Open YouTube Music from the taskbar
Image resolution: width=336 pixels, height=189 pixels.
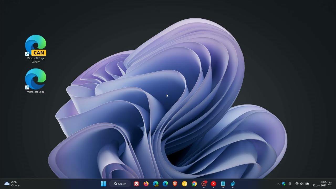tap(213, 184)
